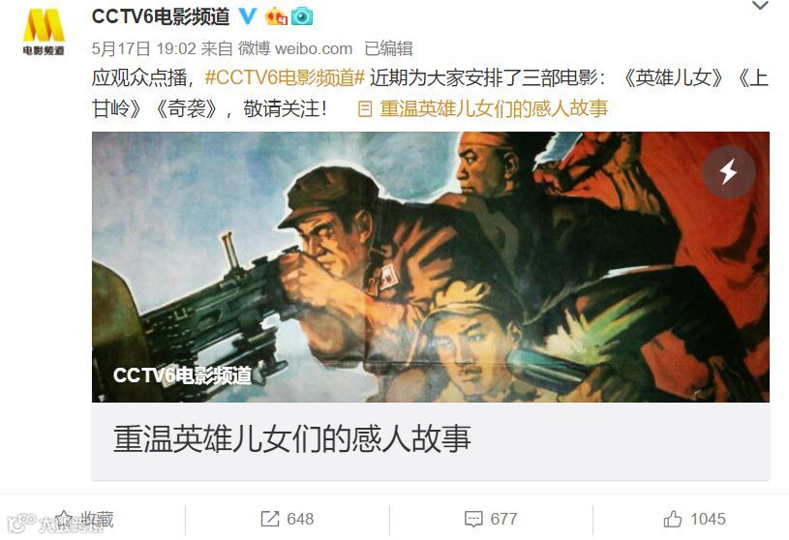This screenshot has width=789, height=540.
Task: Open the gold 重温英雄儿女们的感人故事 link
Action: pos(494,108)
